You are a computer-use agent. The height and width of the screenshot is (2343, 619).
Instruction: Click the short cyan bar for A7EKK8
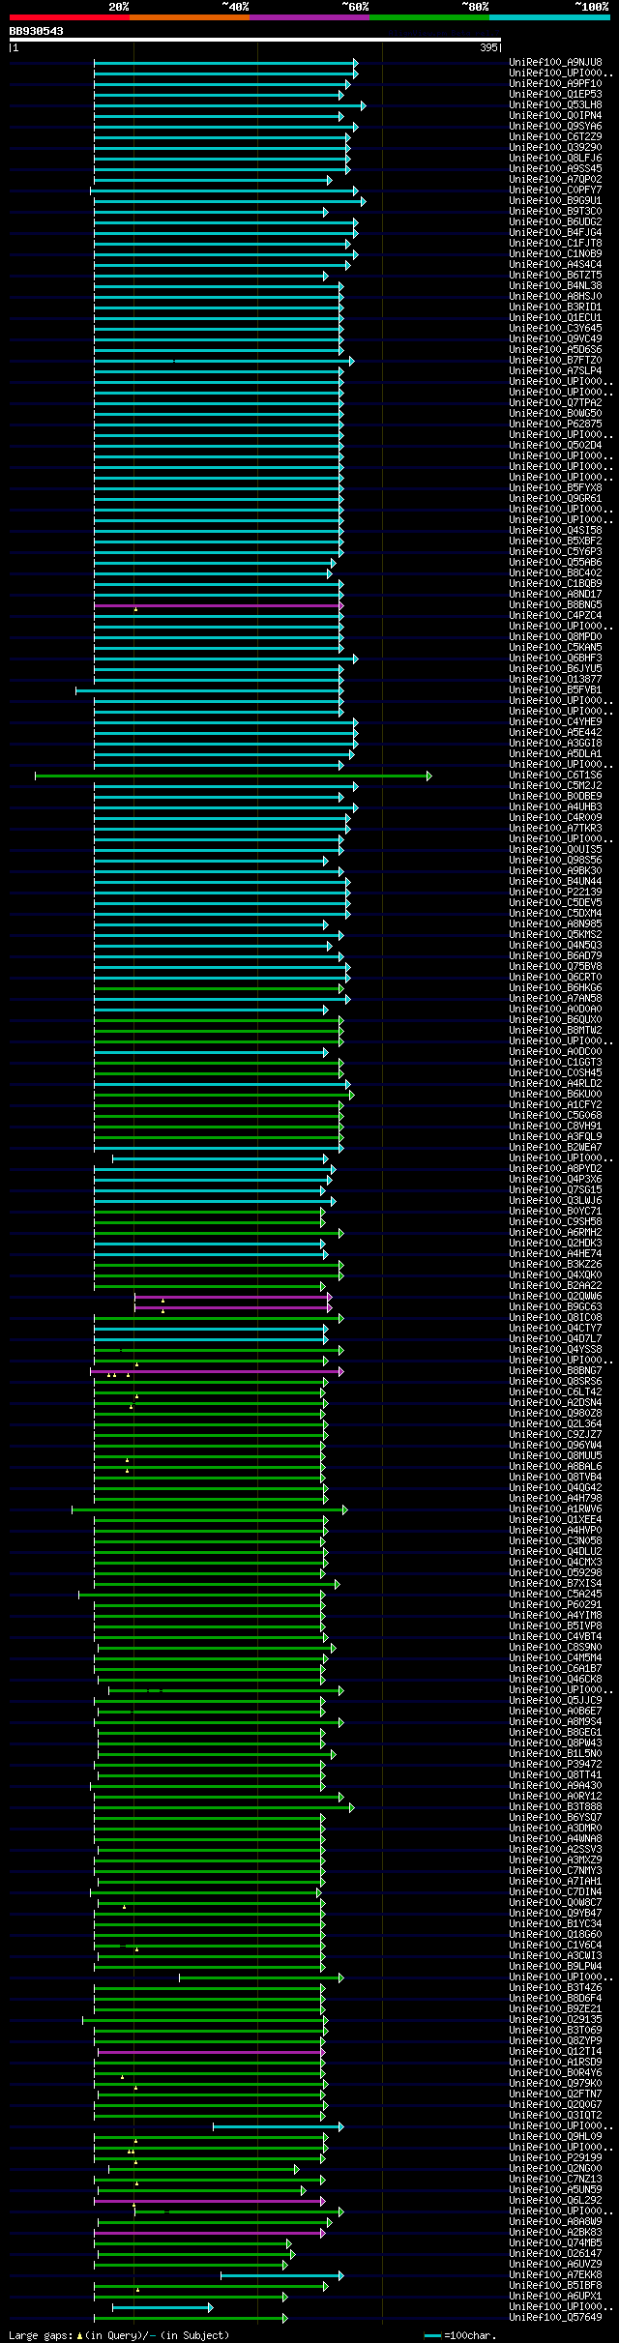281,2275
